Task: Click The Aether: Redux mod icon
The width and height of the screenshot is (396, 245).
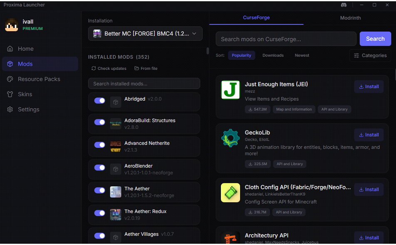Action: point(115,215)
